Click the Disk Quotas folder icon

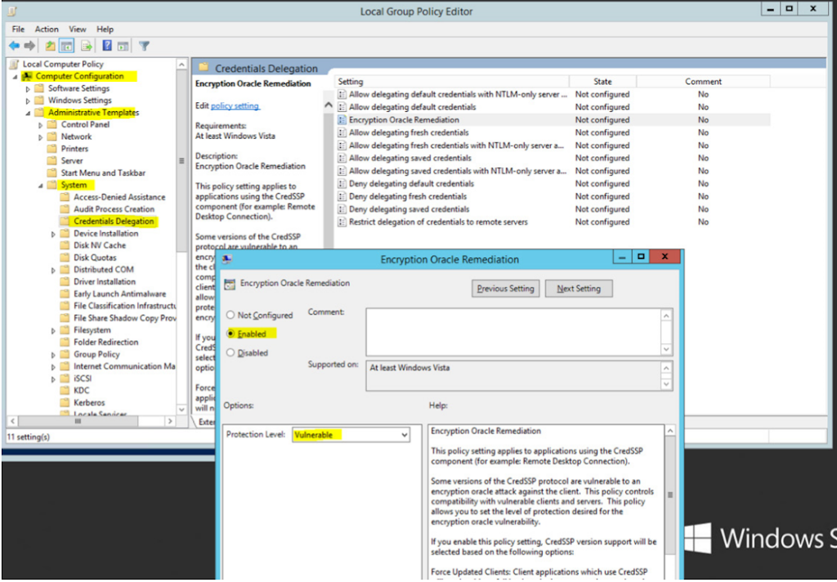click(x=65, y=257)
